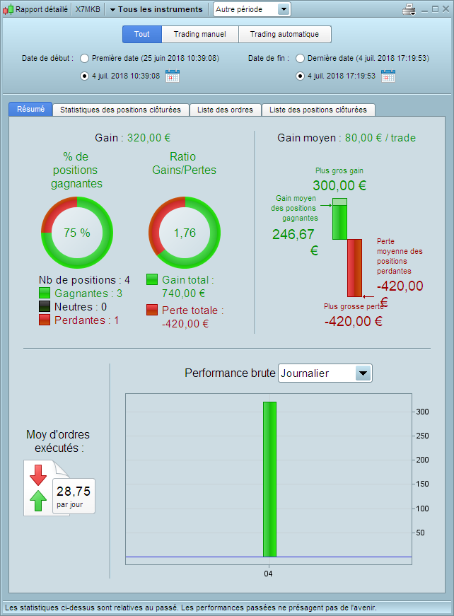Select the Dernière date radio button
Image resolution: width=454 pixels, height=616 pixels.
click(x=300, y=59)
